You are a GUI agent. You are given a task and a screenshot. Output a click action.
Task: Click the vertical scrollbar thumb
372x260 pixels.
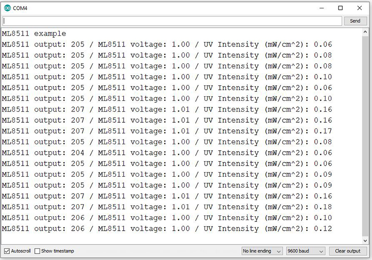[x=365, y=136]
